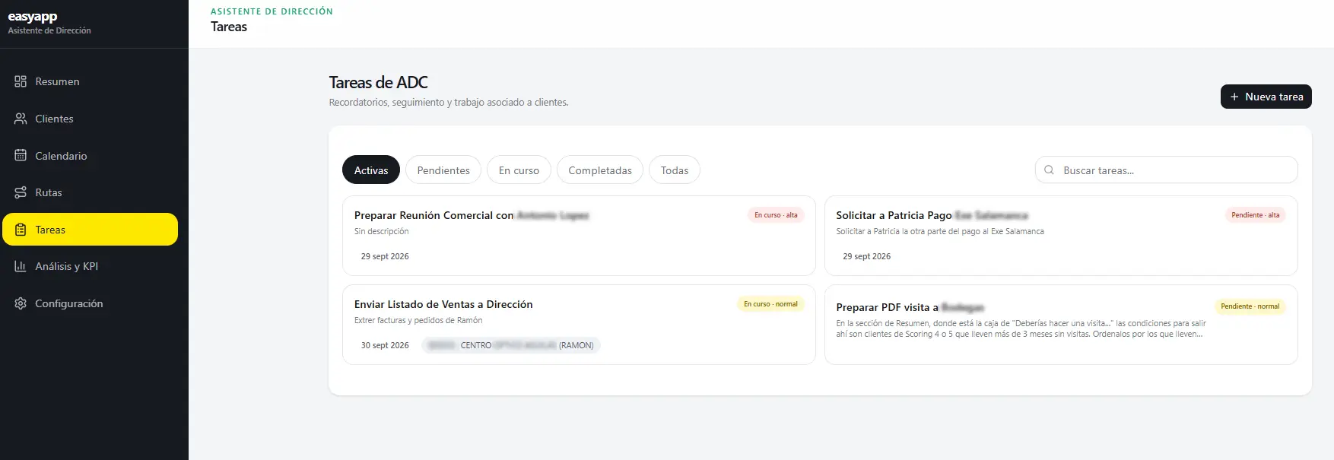The width and height of the screenshot is (1334, 460).
Task: Click 'Solicitar a Patricia la otra parte' description
Action: (x=940, y=231)
